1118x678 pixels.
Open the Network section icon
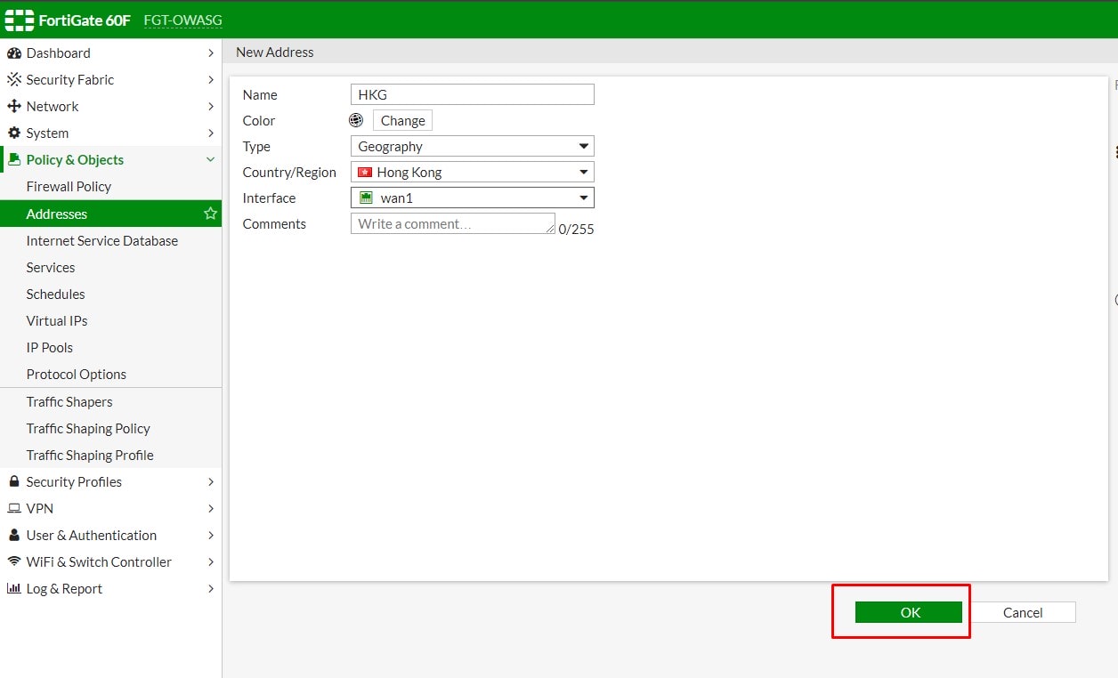tap(14, 106)
